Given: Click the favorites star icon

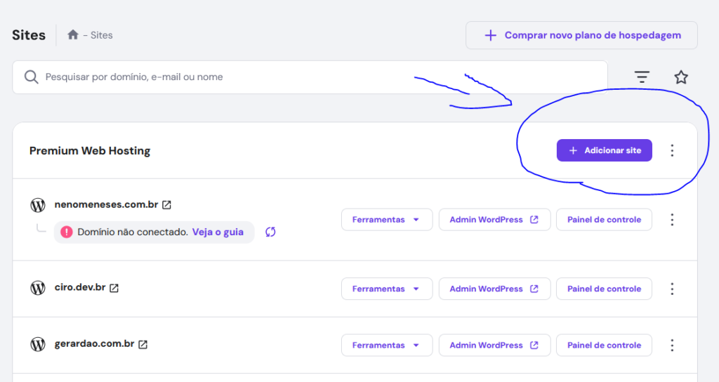Looking at the screenshot, I should click(680, 77).
